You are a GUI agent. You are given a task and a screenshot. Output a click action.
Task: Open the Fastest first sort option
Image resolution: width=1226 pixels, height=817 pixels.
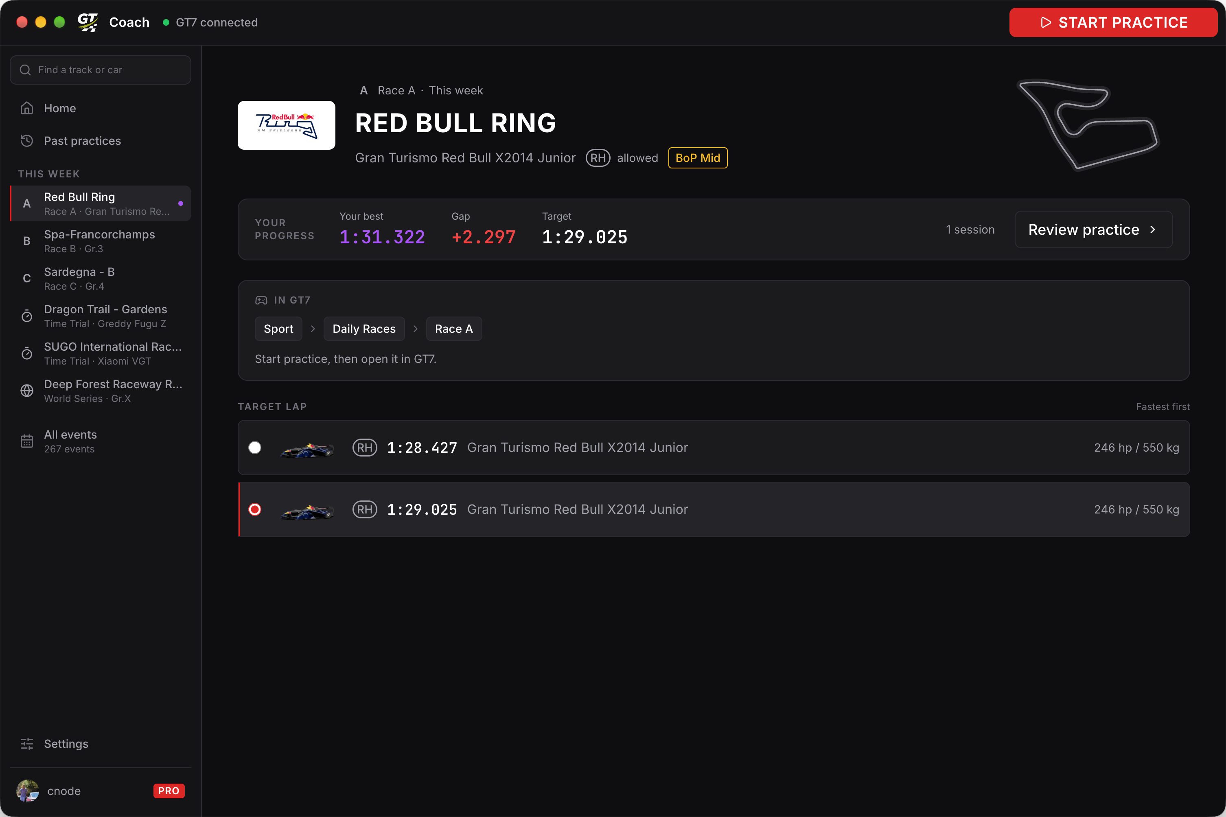[x=1163, y=406]
